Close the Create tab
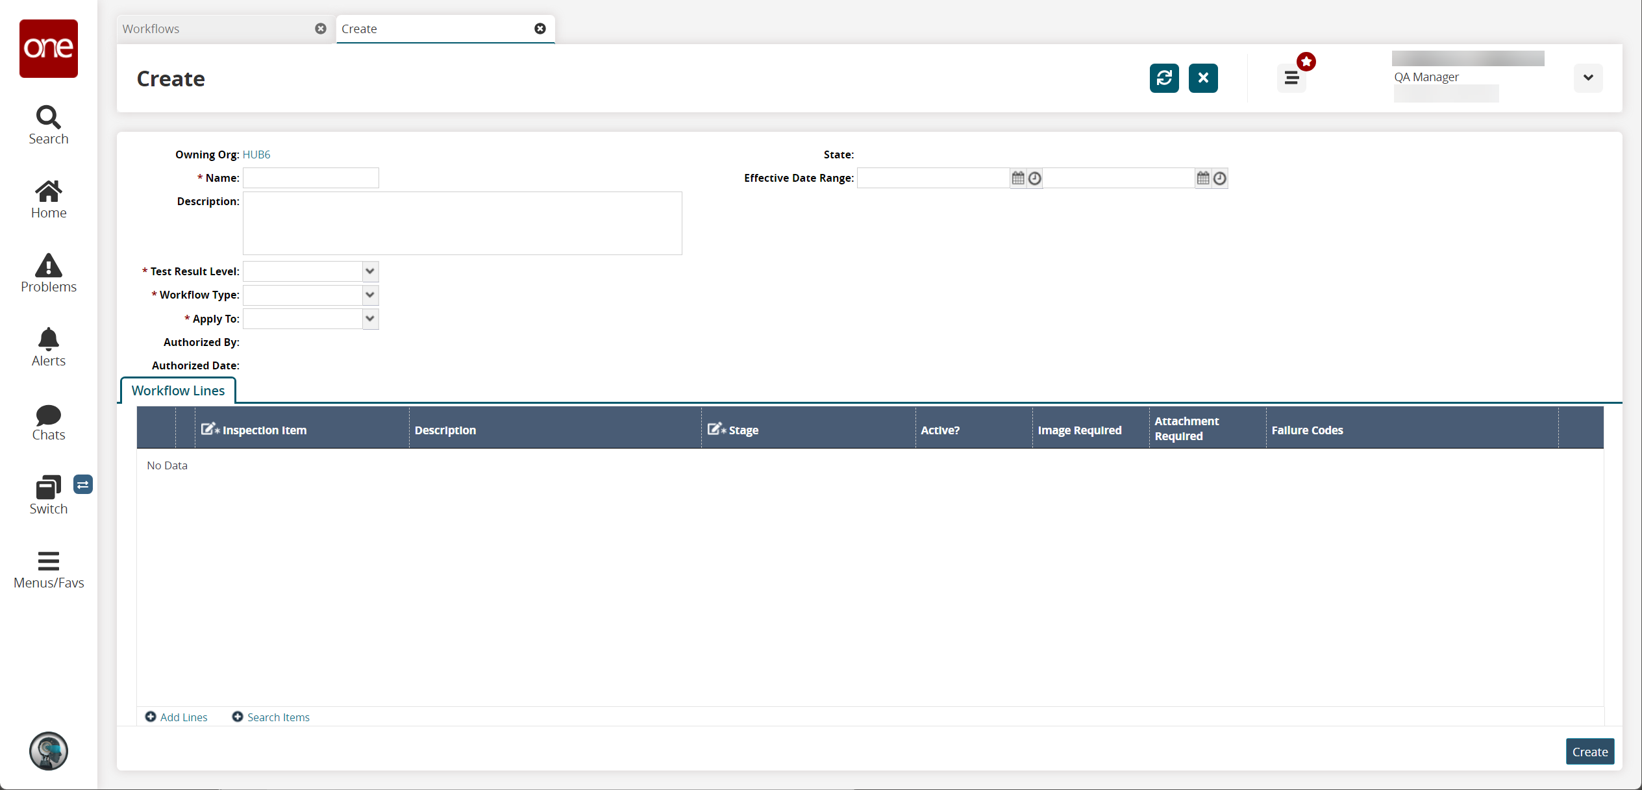1642x790 pixels. [540, 29]
